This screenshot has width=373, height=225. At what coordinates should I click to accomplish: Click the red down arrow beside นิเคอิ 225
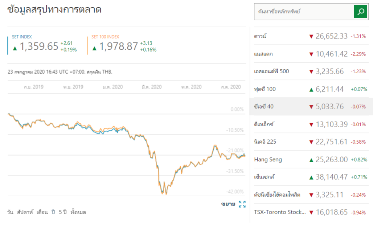pyautogui.click(x=311, y=142)
